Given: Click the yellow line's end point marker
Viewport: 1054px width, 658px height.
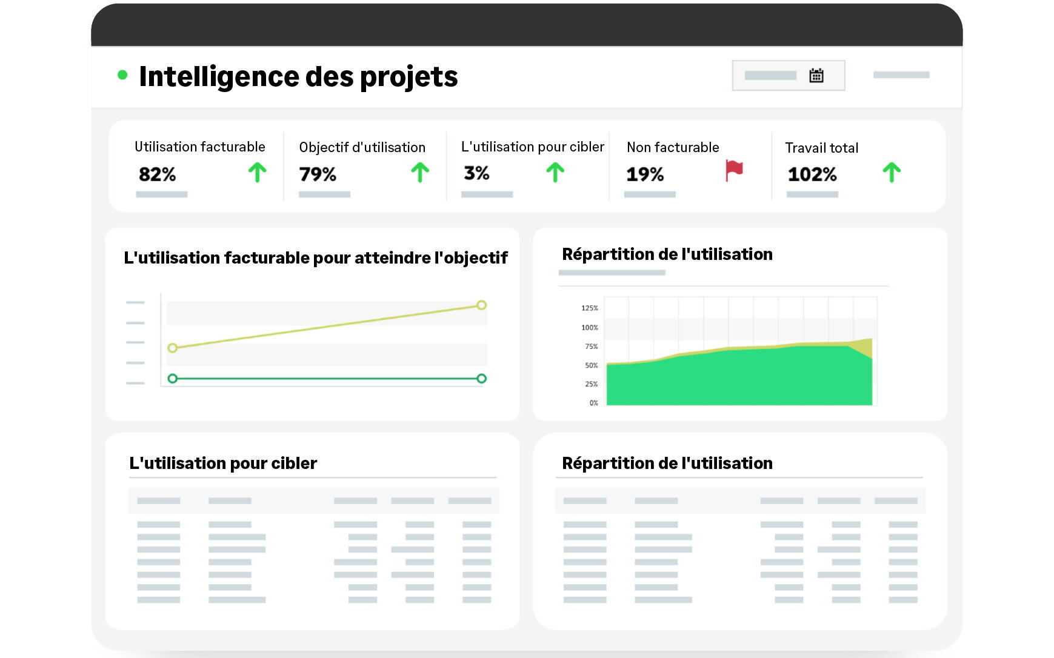Looking at the screenshot, I should point(481,305).
